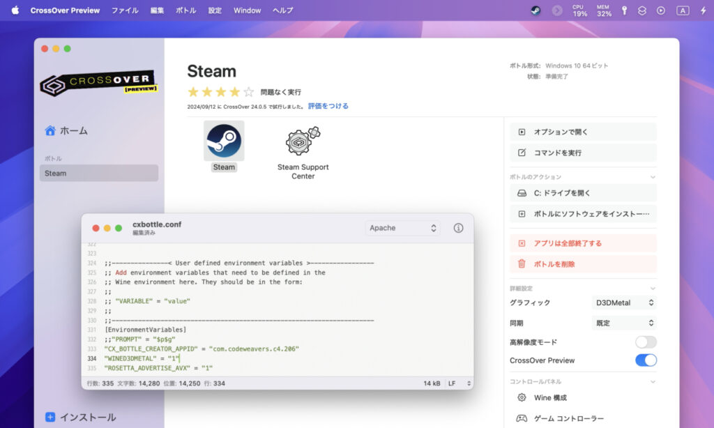This screenshot has width=714, height=428.
Task: Open the Apache syntax dropdown
Action: click(x=402, y=228)
